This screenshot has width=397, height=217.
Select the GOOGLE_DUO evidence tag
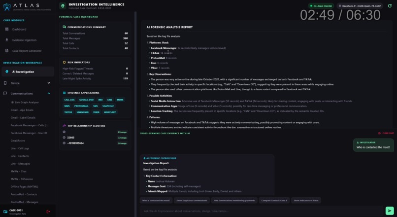[86, 100]
